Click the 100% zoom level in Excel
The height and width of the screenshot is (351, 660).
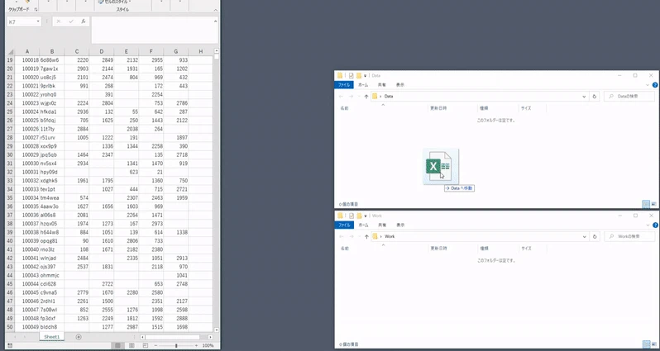pos(208,345)
